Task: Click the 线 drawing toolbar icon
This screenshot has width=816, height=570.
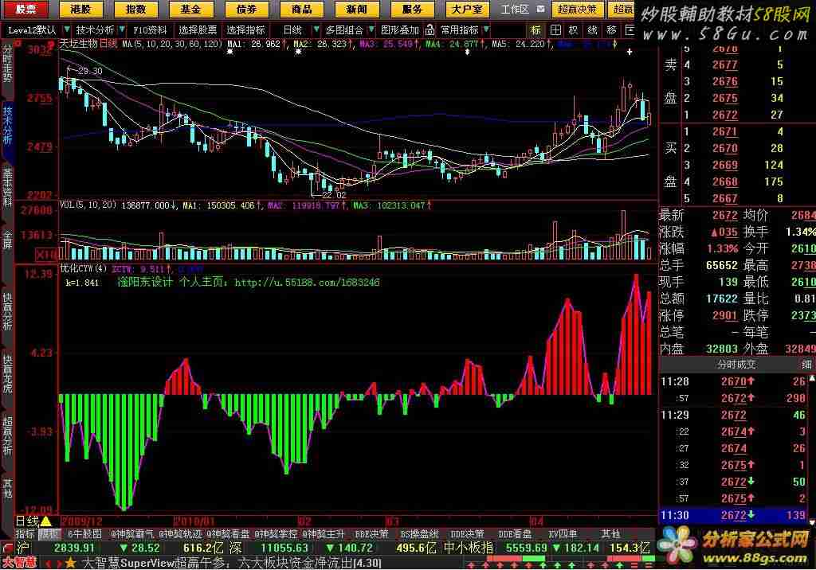Action: pos(592,29)
